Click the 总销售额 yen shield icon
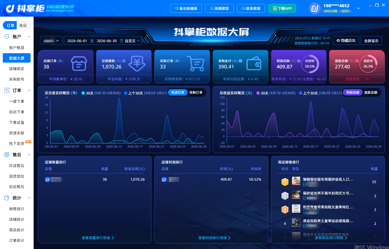 coord(137,63)
